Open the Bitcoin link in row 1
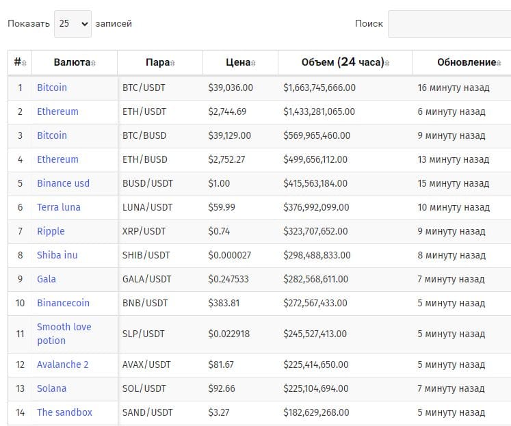The width and height of the screenshot is (511, 426). (52, 88)
